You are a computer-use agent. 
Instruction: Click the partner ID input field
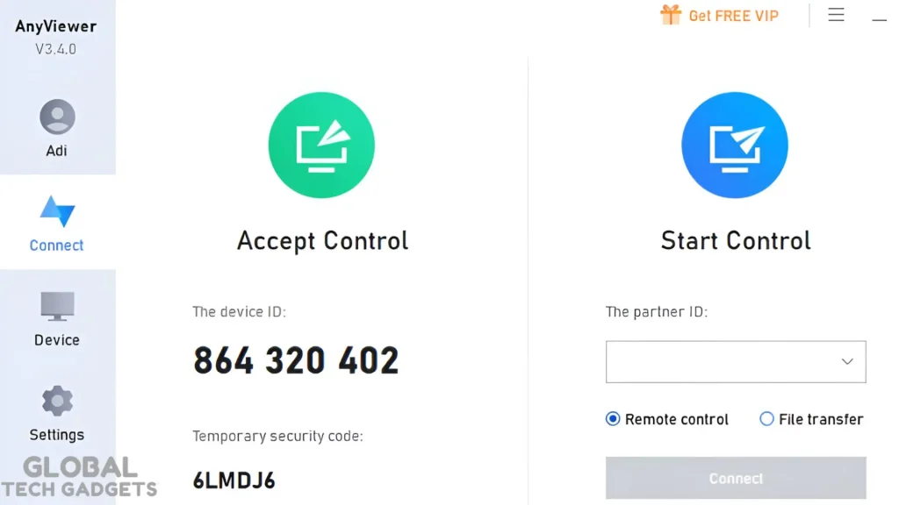718,361
